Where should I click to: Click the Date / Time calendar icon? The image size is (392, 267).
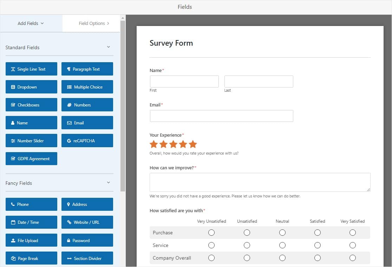[13, 222]
